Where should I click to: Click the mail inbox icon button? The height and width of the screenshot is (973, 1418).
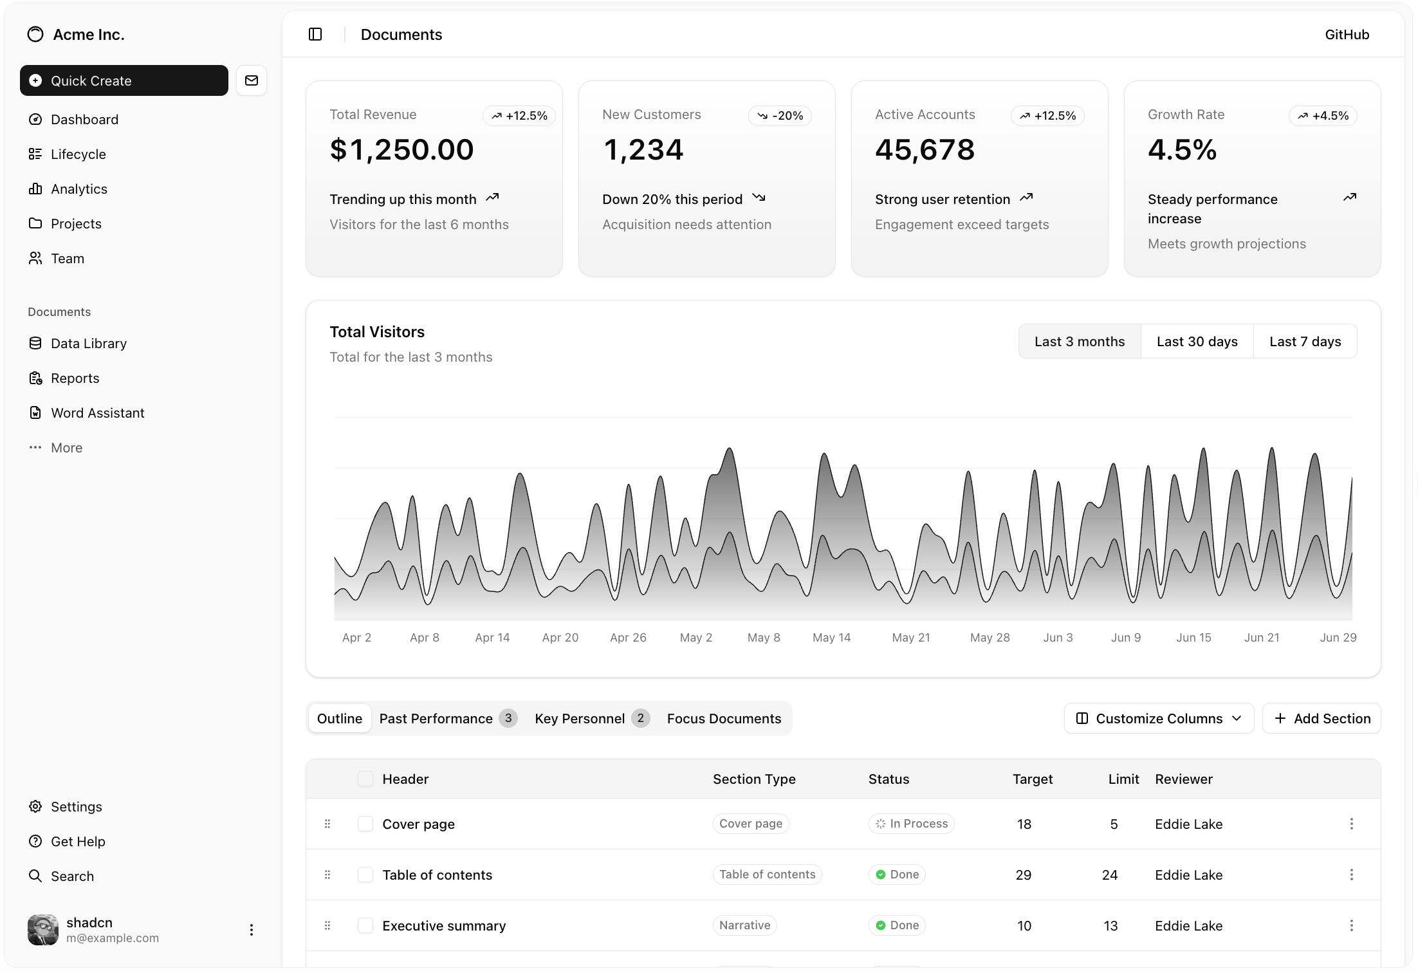coord(252,80)
